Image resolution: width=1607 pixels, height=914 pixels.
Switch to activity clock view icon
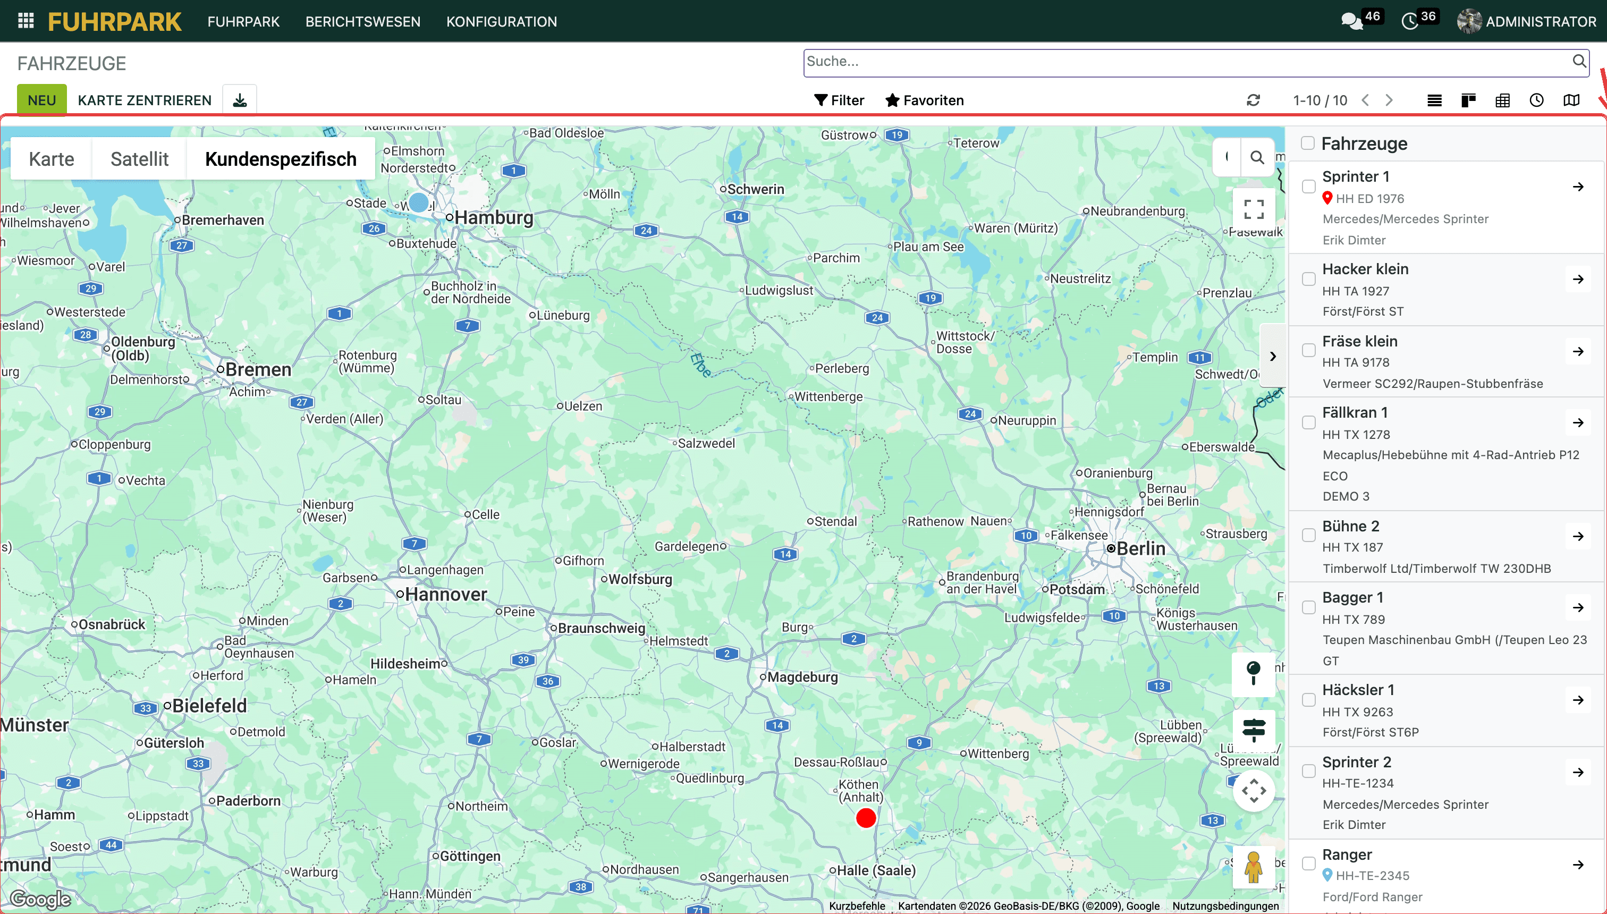point(1536,100)
